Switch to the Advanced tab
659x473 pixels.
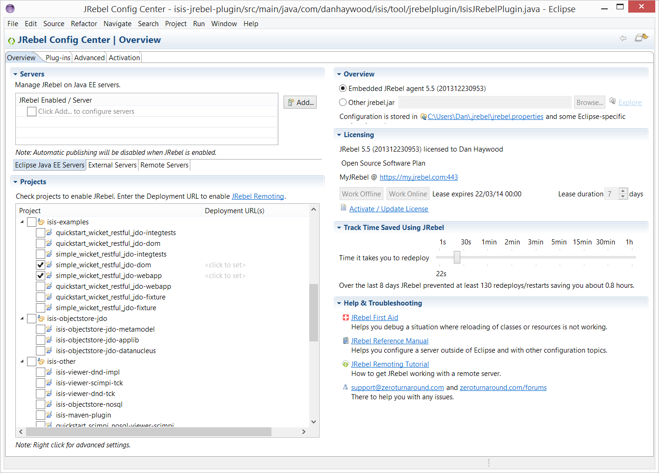coord(90,58)
